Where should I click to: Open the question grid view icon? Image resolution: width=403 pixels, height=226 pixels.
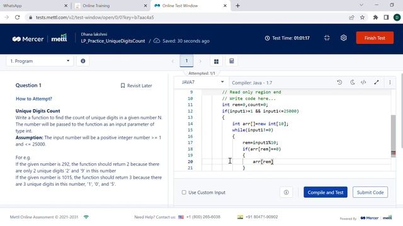coord(216,62)
